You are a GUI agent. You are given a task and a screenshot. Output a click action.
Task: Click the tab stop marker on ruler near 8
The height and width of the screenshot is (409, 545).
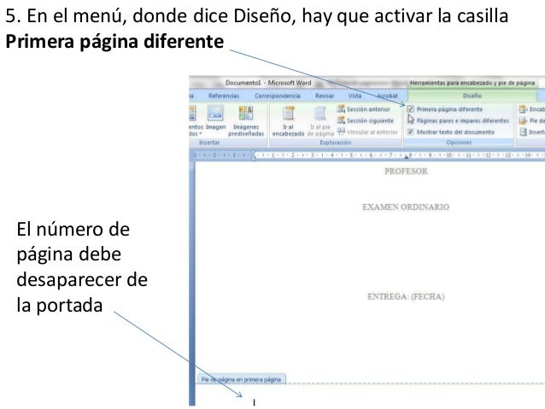(x=407, y=157)
